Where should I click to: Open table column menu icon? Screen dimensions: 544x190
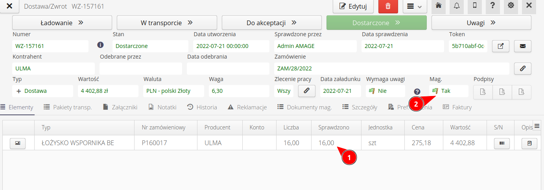(x=537, y=126)
